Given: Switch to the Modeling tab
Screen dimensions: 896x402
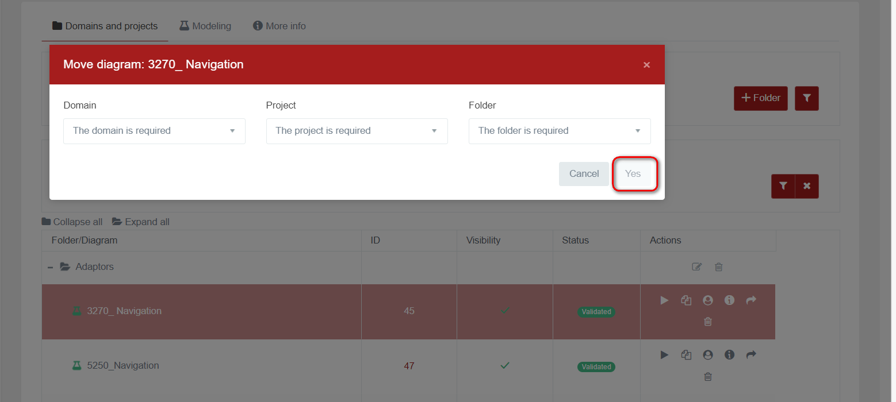Looking at the screenshot, I should 205,26.
